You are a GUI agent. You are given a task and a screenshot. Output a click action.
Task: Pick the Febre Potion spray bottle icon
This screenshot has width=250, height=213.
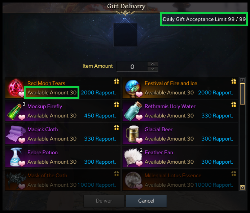[16, 157]
